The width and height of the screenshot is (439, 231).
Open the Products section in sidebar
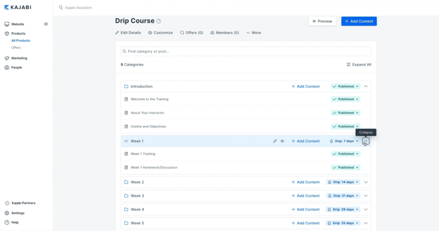tap(18, 33)
